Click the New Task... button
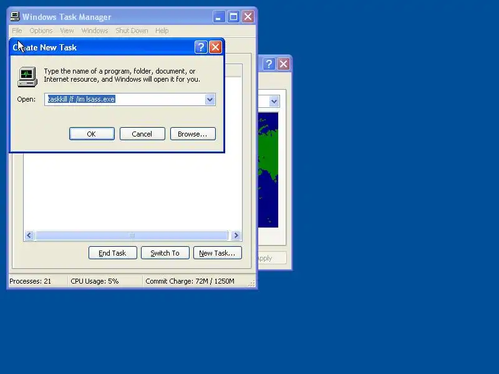This screenshot has height=374, width=499. click(x=218, y=253)
